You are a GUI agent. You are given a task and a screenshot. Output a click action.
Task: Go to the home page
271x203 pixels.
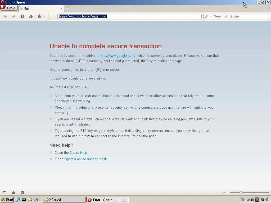pos(31,16)
